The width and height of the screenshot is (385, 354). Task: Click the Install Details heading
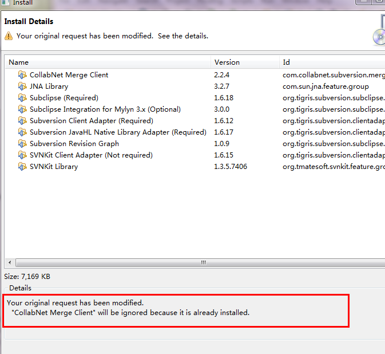(29, 21)
